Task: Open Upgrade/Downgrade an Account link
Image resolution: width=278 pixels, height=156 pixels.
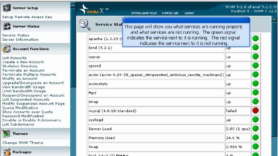Action: (x=33, y=83)
